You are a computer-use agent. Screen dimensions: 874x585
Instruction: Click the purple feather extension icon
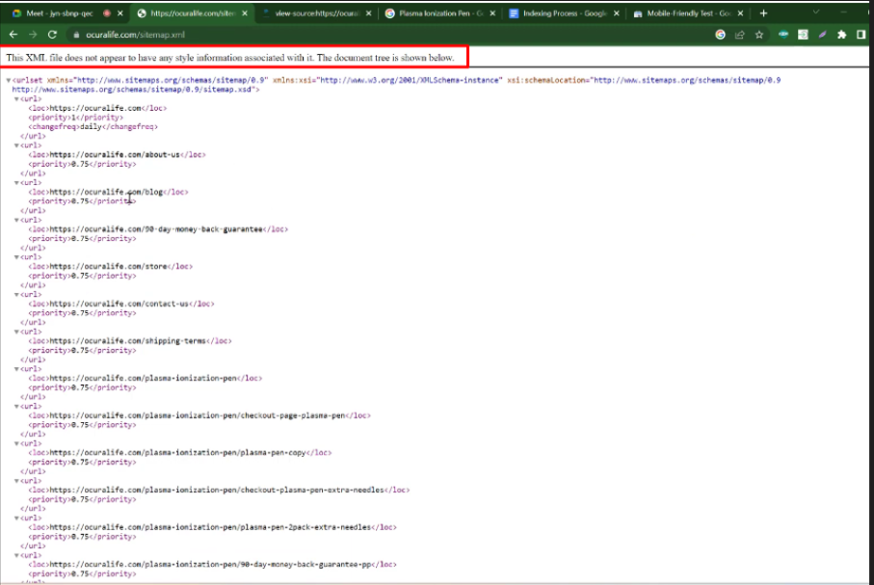[822, 35]
